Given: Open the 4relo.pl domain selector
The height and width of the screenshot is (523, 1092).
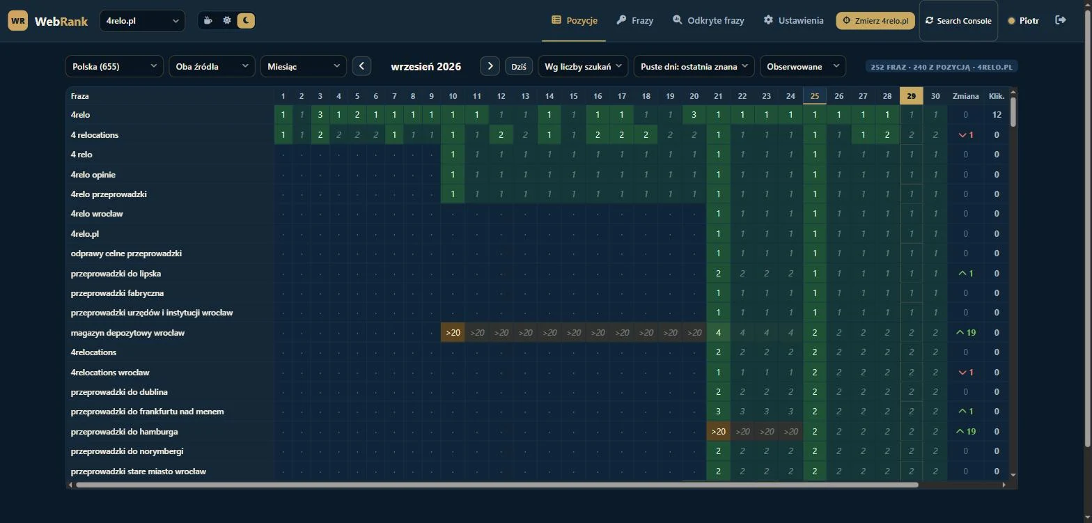Looking at the screenshot, I should pos(142,21).
